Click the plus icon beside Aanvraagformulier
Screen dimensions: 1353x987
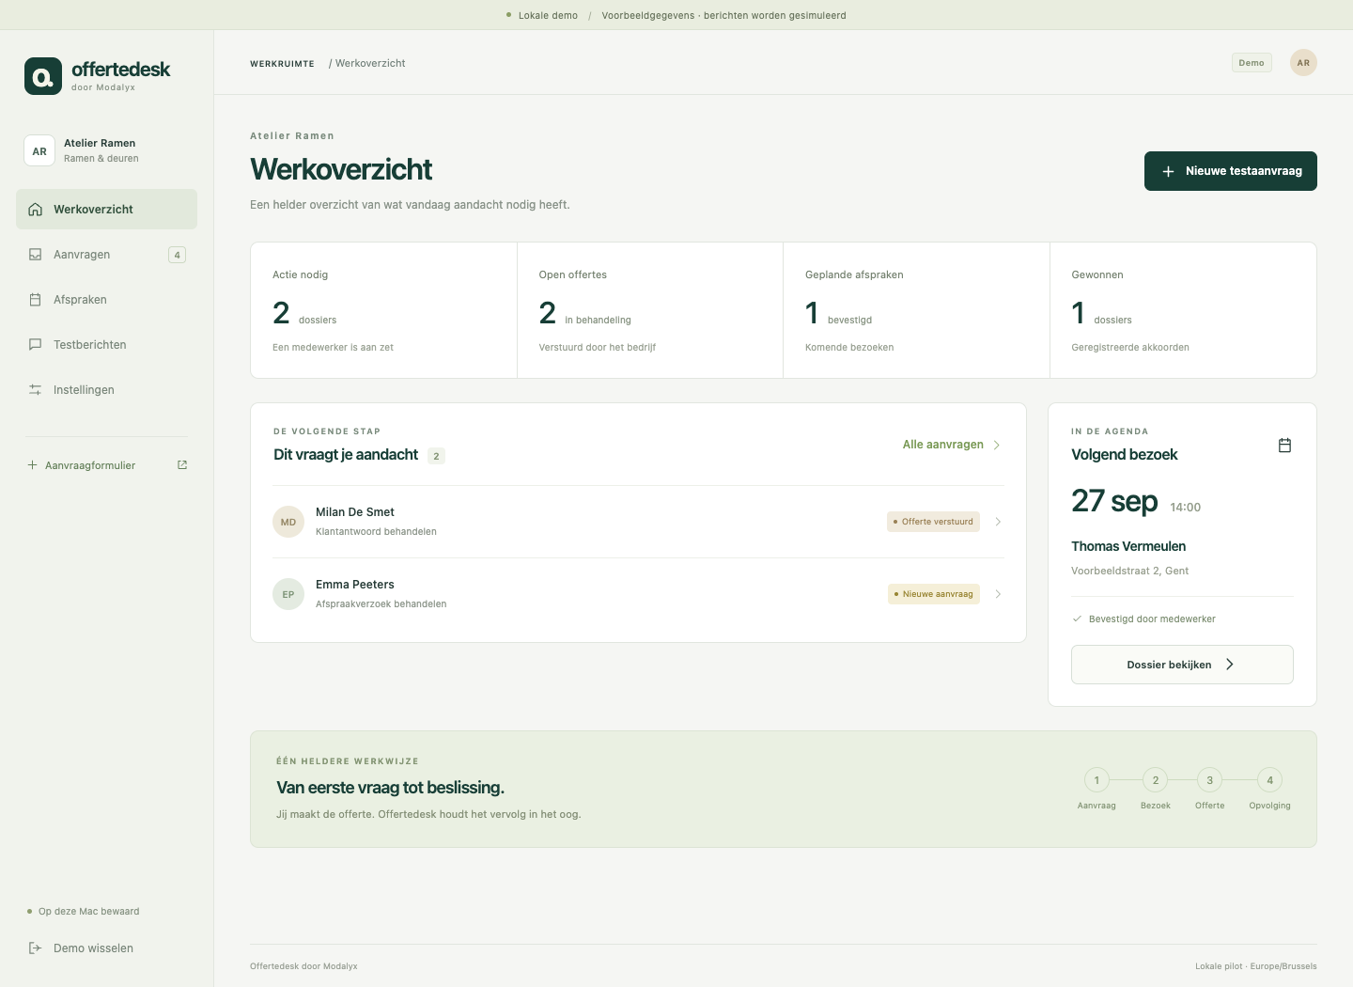(x=32, y=465)
